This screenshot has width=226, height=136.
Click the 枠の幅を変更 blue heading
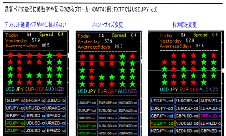coord(185,24)
